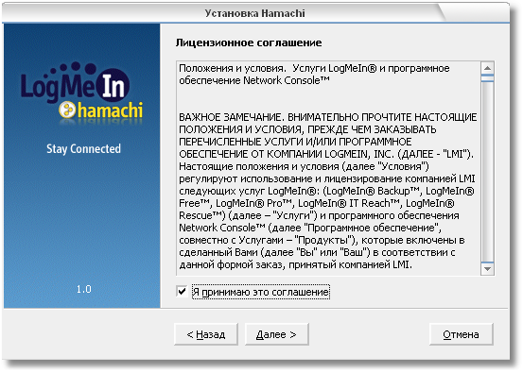Go back with the "< Назад" button
The image size is (523, 373).
click(206, 334)
